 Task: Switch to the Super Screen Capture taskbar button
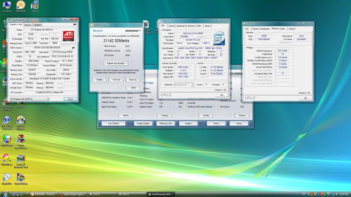pos(73,194)
